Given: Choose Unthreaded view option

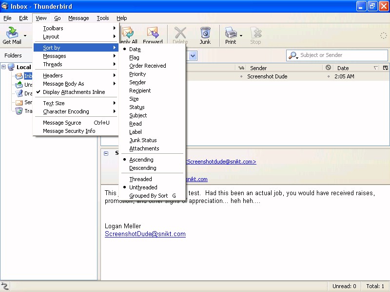Looking at the screenshot, I should point(152,187).
